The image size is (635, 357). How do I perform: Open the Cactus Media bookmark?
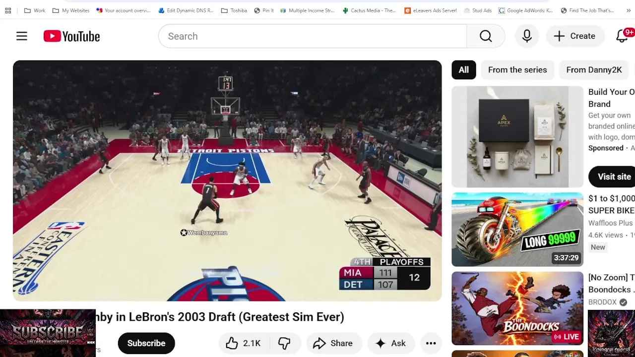pyautogui.click(x=369, y=10)
